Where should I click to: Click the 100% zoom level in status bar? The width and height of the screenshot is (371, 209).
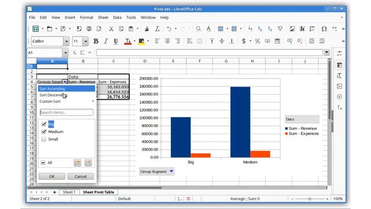click(x=337, y=199)
